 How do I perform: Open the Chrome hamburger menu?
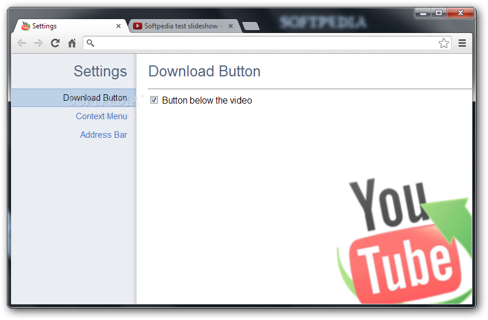(462, 43)
